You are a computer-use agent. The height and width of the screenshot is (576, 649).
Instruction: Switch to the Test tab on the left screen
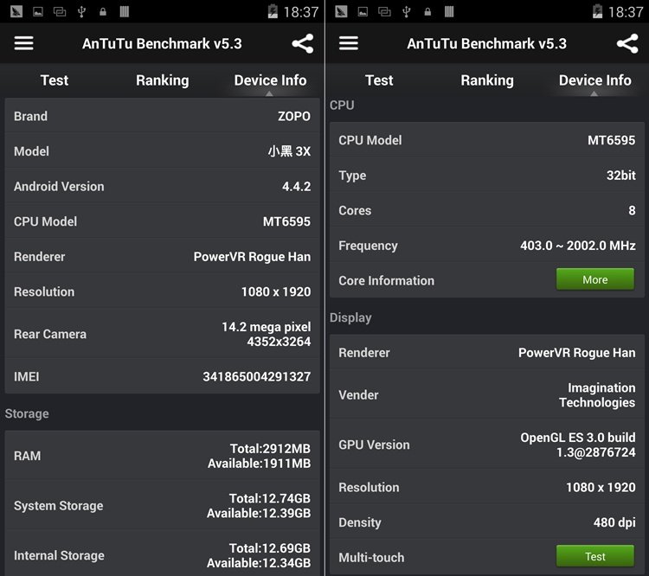[54, 80]
